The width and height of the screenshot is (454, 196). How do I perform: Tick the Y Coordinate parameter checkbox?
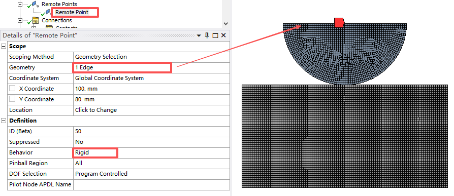[12, 99]
